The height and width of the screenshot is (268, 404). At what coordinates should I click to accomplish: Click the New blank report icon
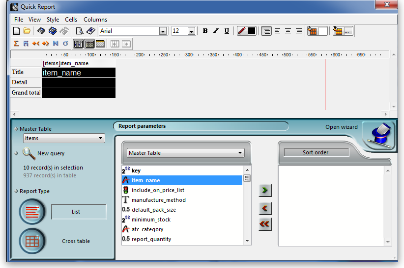pyautogui.click(x=16, y=31)
